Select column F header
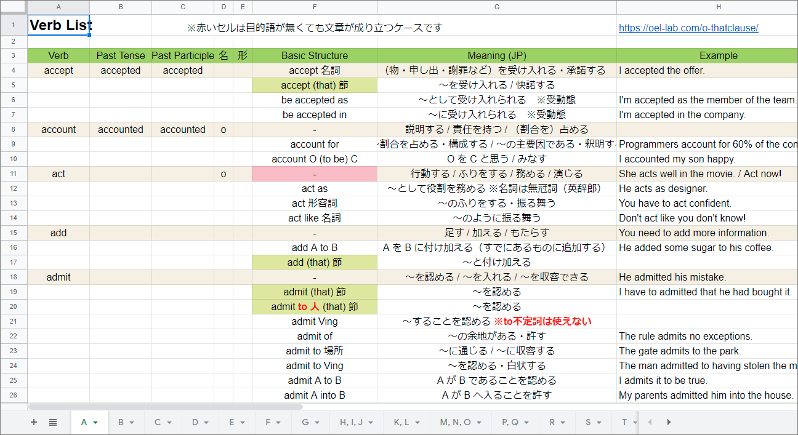798x435 pixels. [315, 7]
